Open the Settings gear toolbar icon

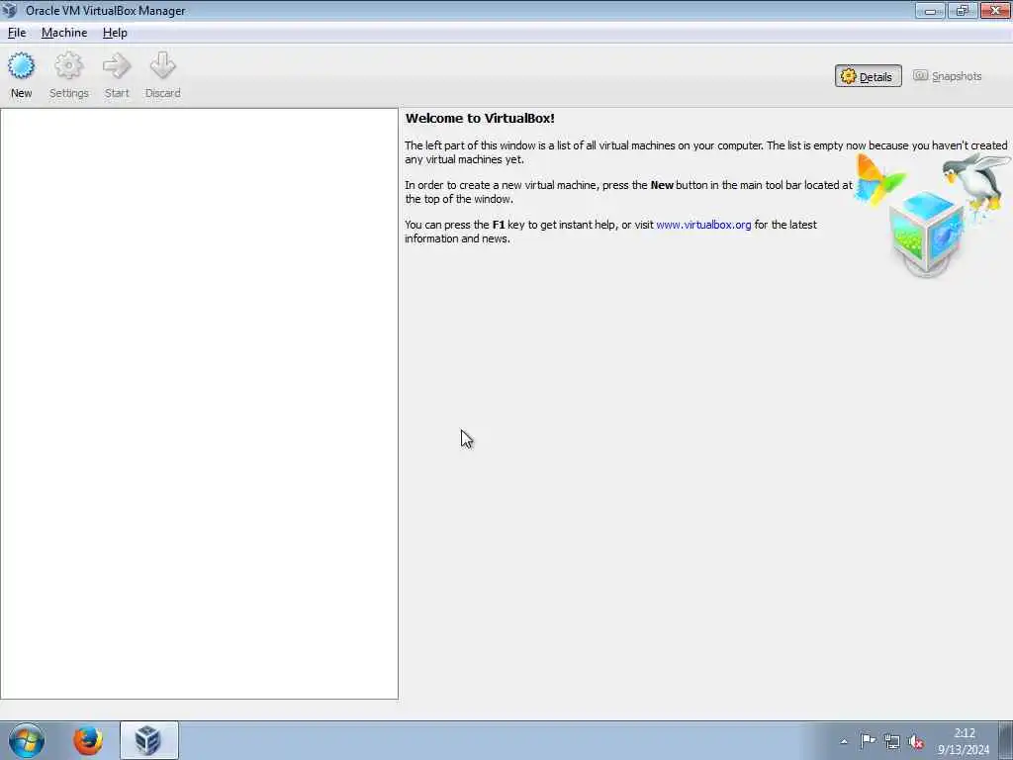[x=68, y=75]
